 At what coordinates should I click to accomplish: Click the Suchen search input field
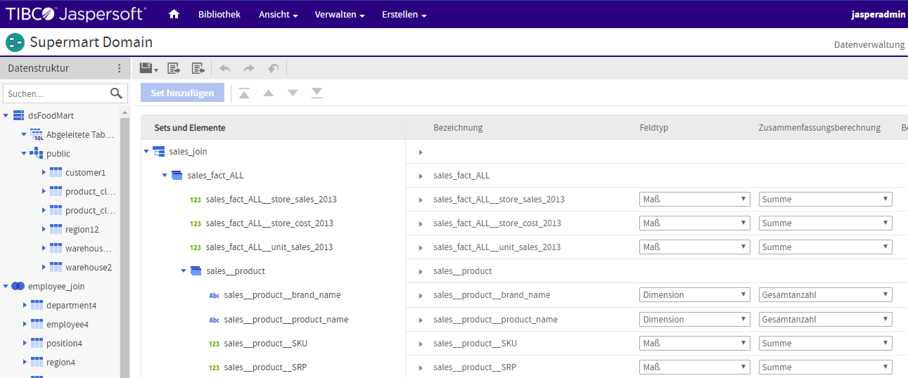(x=56, y=93)
